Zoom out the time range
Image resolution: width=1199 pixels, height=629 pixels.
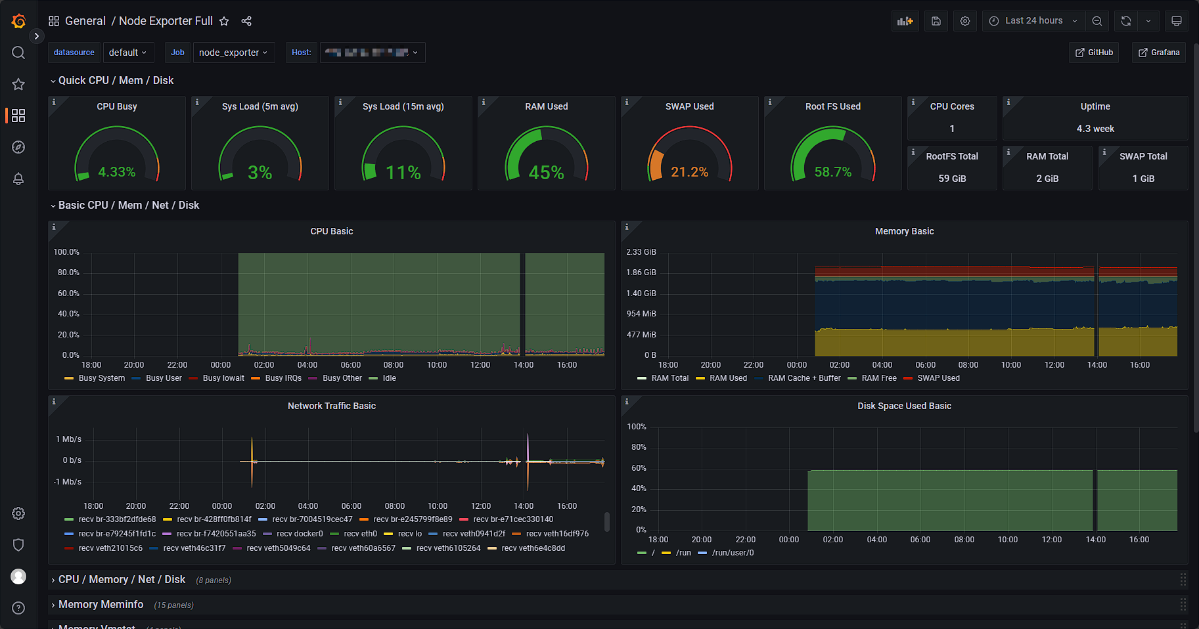coord(1097,21)
